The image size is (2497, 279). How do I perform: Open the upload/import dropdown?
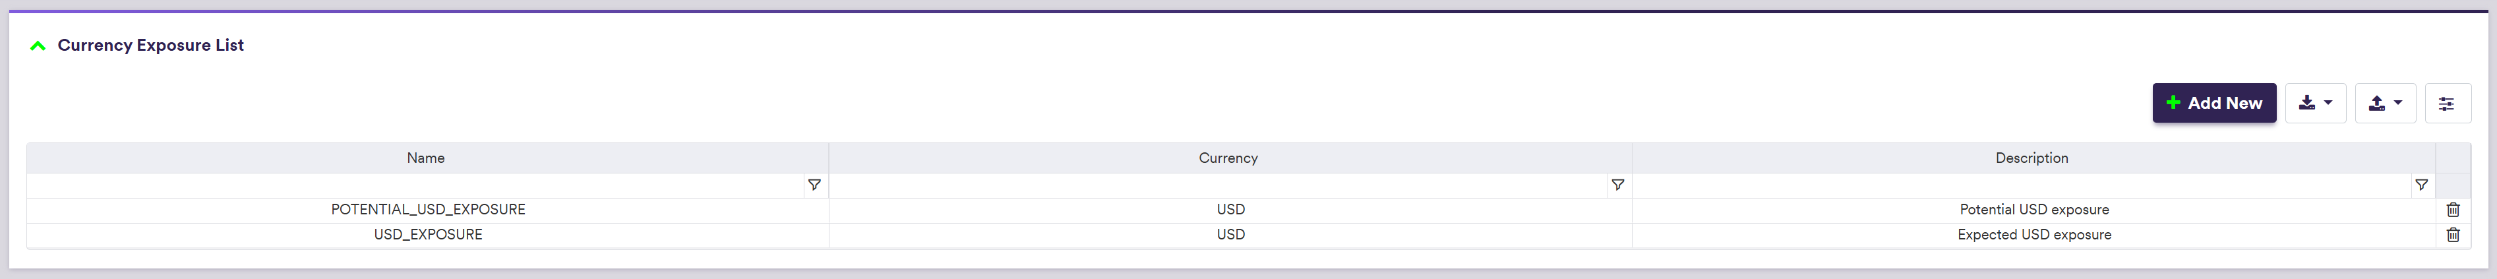tap(2384, 103)
